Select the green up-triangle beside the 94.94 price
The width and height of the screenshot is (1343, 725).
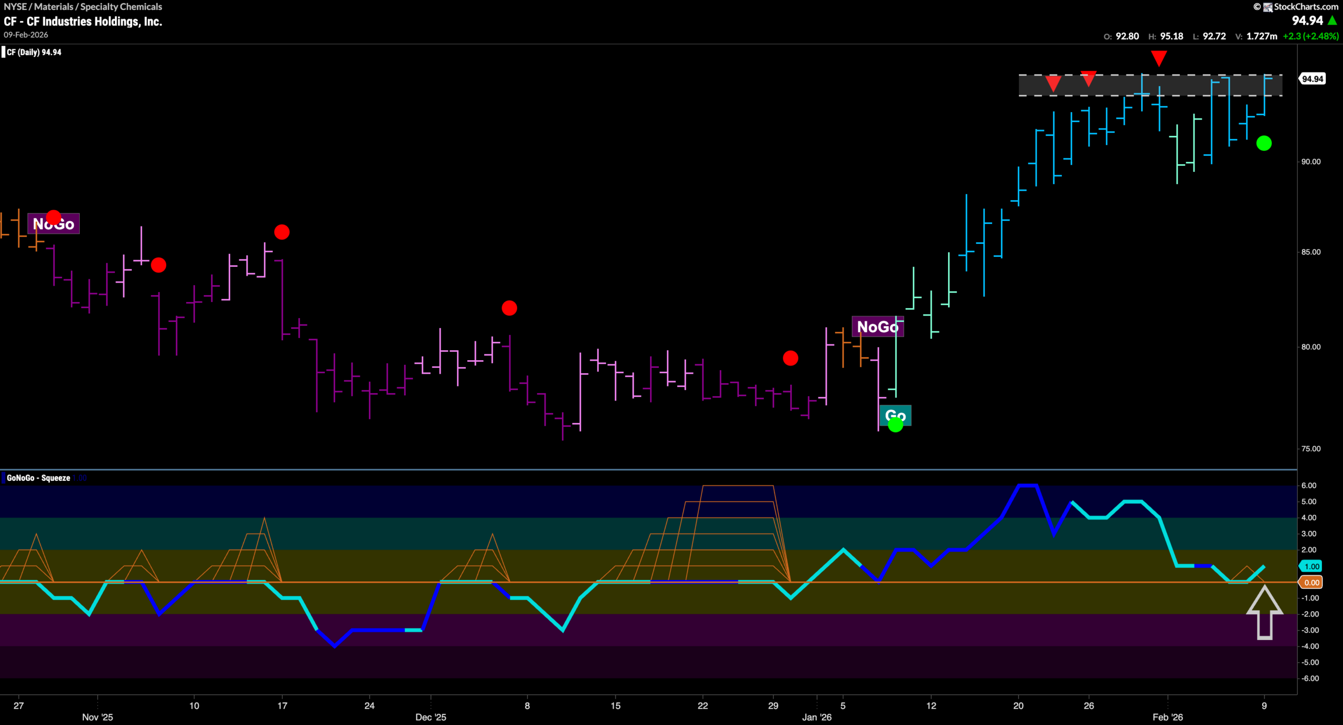(1331, 20)
